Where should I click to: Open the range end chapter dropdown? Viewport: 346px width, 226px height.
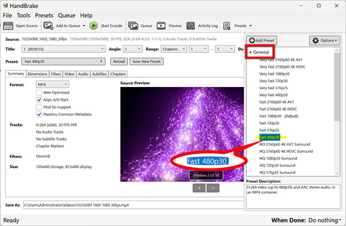click(225, 49)
